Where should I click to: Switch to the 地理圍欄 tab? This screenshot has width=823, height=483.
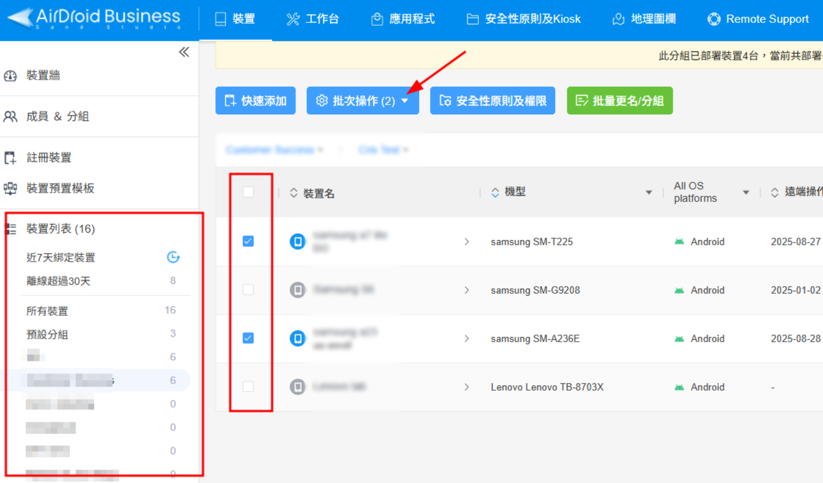tap(644, 19)
